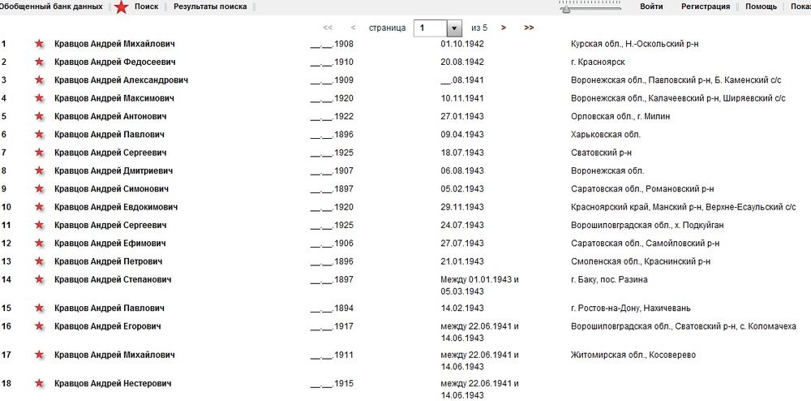Click the zoom slider in the header
Screen dimensions: 811x401
click(x=590, y=6)
